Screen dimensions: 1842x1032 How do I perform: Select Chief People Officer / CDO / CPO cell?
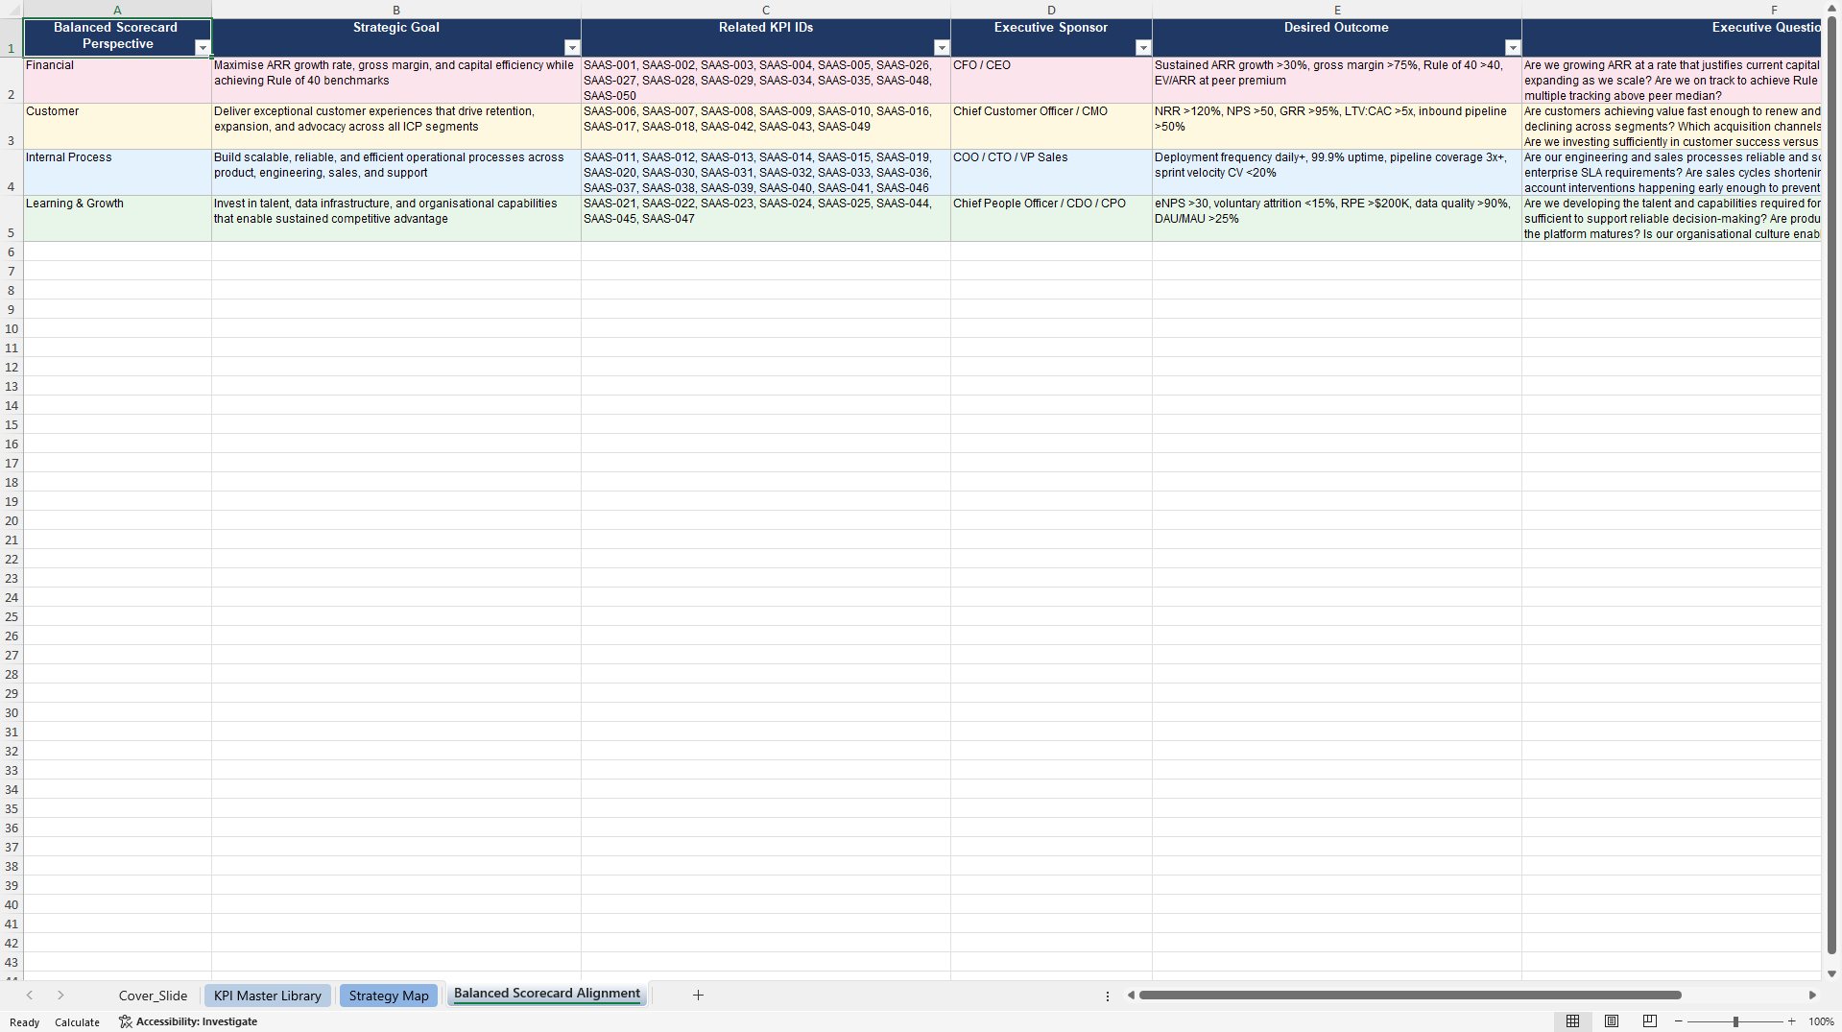[1051, 219]
